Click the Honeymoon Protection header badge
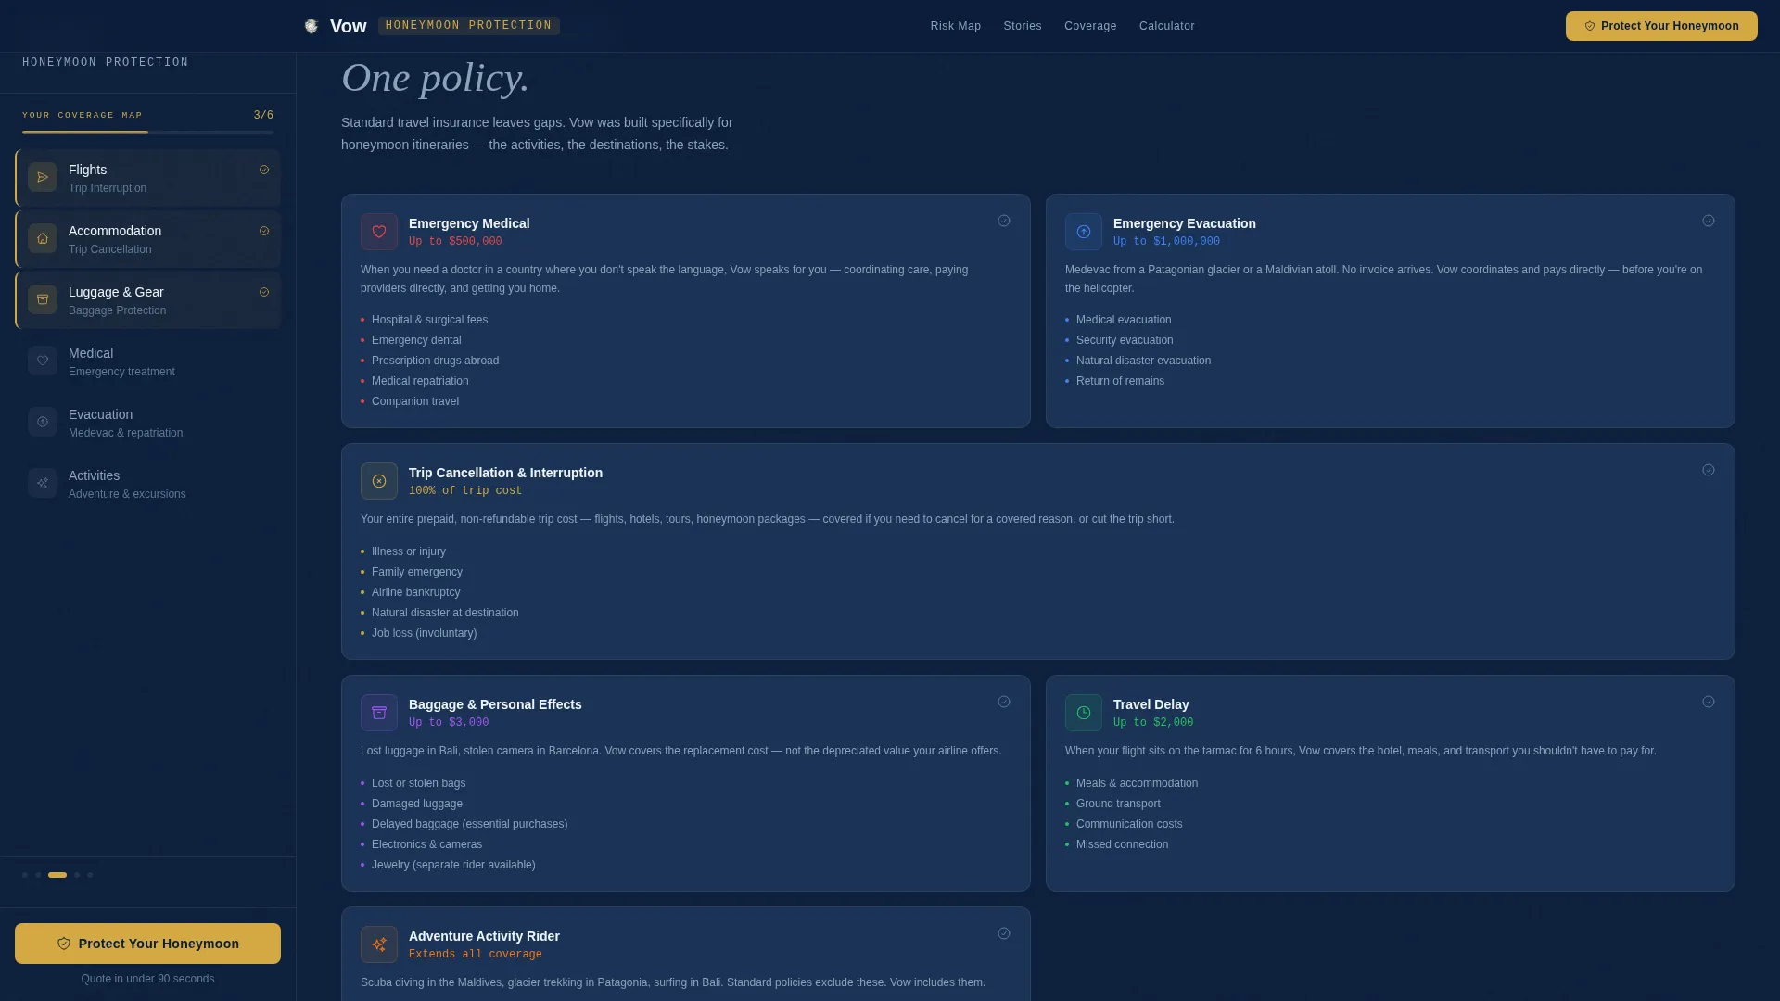 (x=468, y=26)
